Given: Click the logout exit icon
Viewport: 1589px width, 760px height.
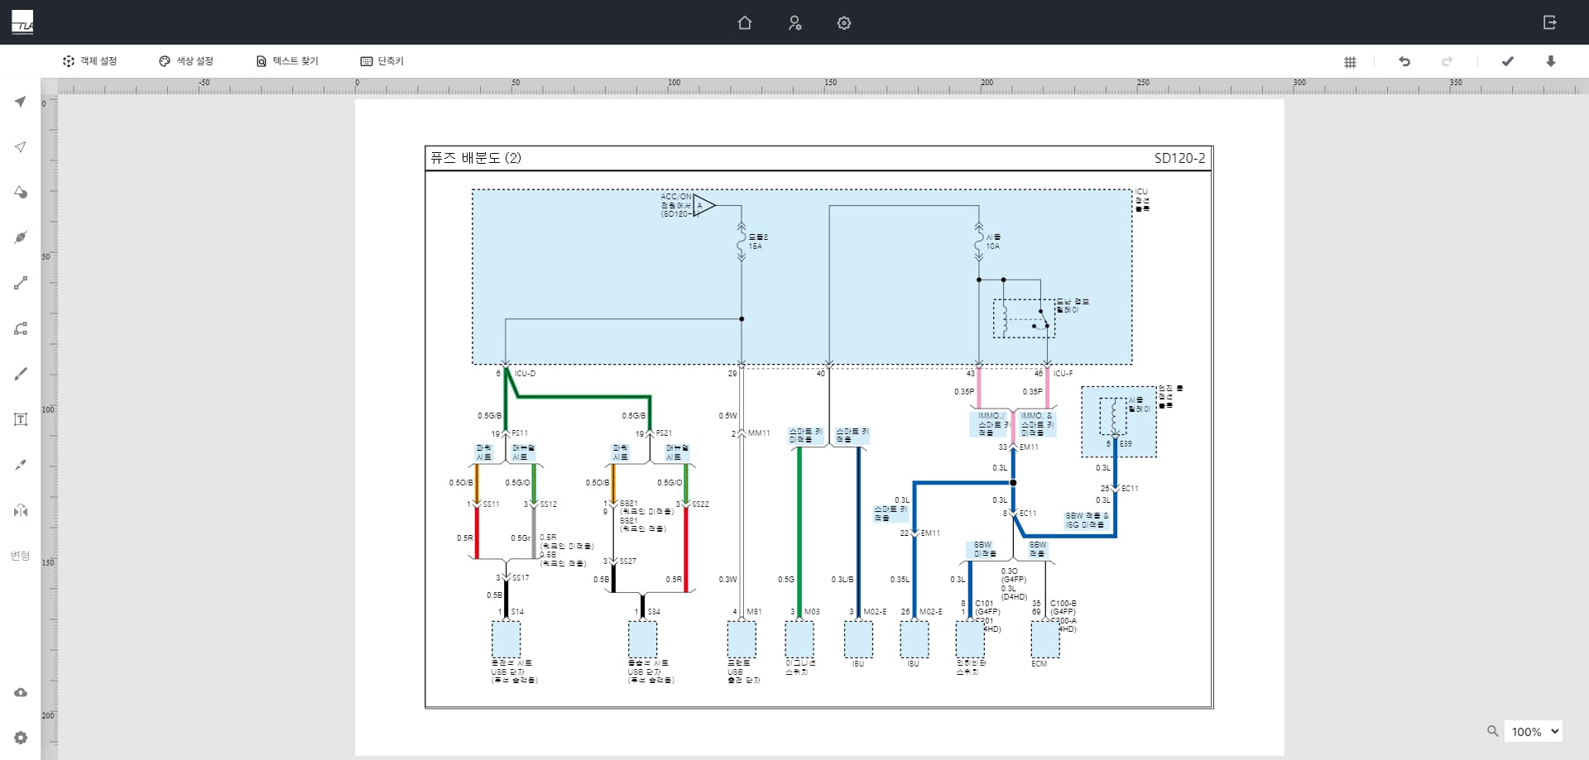Looking at the screenshot, I should [x=1550, y=22].
